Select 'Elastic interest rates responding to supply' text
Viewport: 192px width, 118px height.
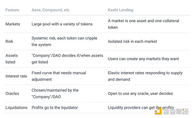(x=145, y=73)
